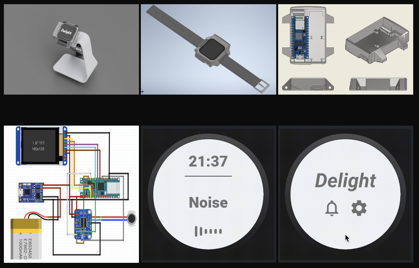Click the bell notification icon

point(332,208)
